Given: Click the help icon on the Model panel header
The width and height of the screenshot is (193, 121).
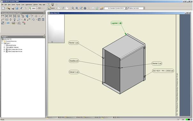Looking at the screenshot, I should pos(44,37).
